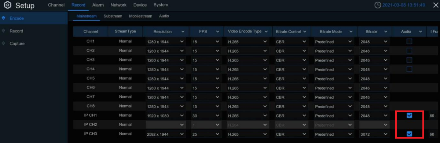Screen dimensions: 440x143
Task: Enable audio checkbox for CH1
Action: pos(409,41)
